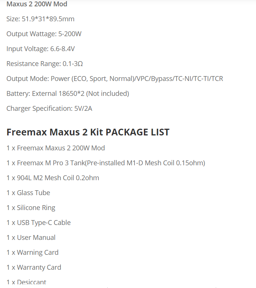Click the "1 x USB Type-C Cable" item
Screen dimensions: 256x288
[x=38, y=223]
